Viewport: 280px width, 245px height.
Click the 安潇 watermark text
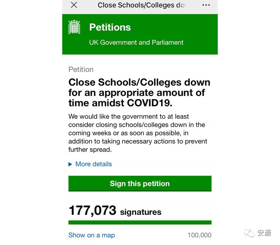click(x=264, y=233)
